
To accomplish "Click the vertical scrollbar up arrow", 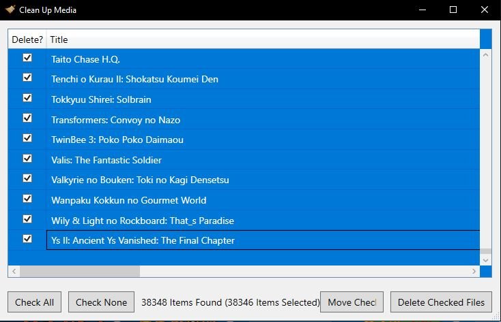I will 486,55.
